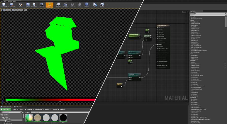Image resolution: width=227 pixels, height=124 pixels.
Task: Click the Palette search field
Action: coord(208,15)
